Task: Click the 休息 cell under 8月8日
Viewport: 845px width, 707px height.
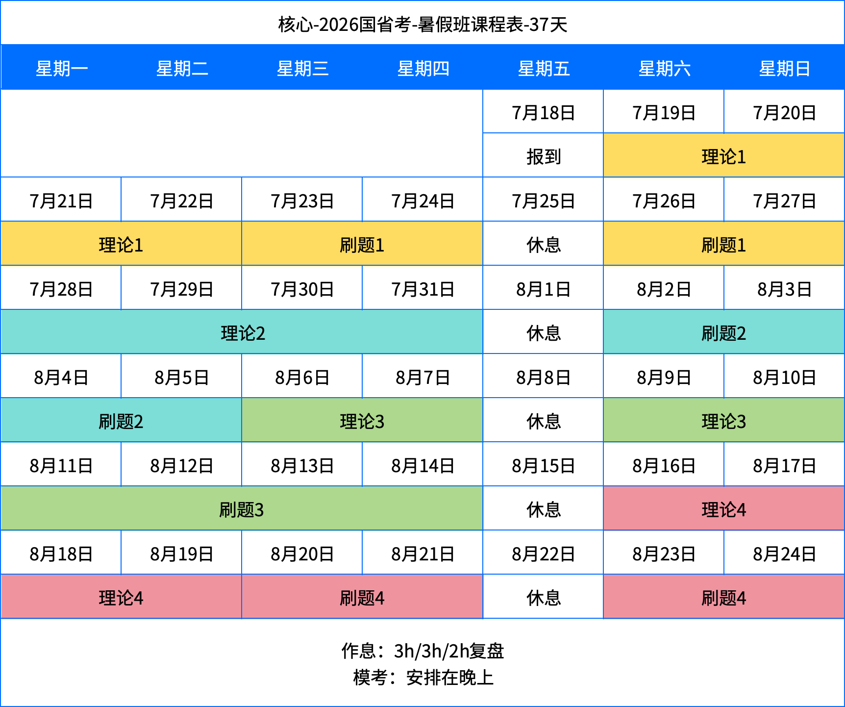Action: [x=543, y=420]
